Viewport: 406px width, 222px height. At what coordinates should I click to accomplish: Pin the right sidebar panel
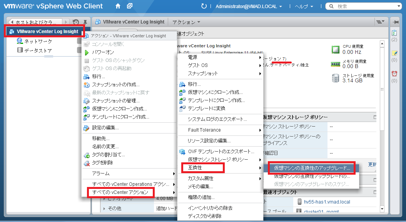pos(396,22)
